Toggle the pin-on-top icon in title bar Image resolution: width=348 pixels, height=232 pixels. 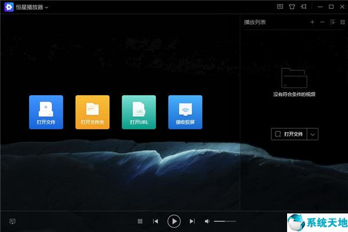303,6
